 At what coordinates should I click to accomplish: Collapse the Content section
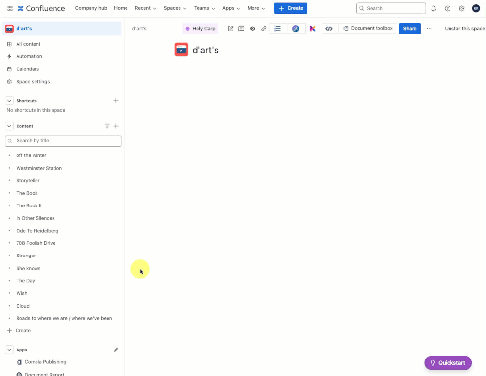tap(9, 126)
